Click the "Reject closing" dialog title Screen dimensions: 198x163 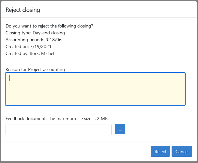coord(23,10)
